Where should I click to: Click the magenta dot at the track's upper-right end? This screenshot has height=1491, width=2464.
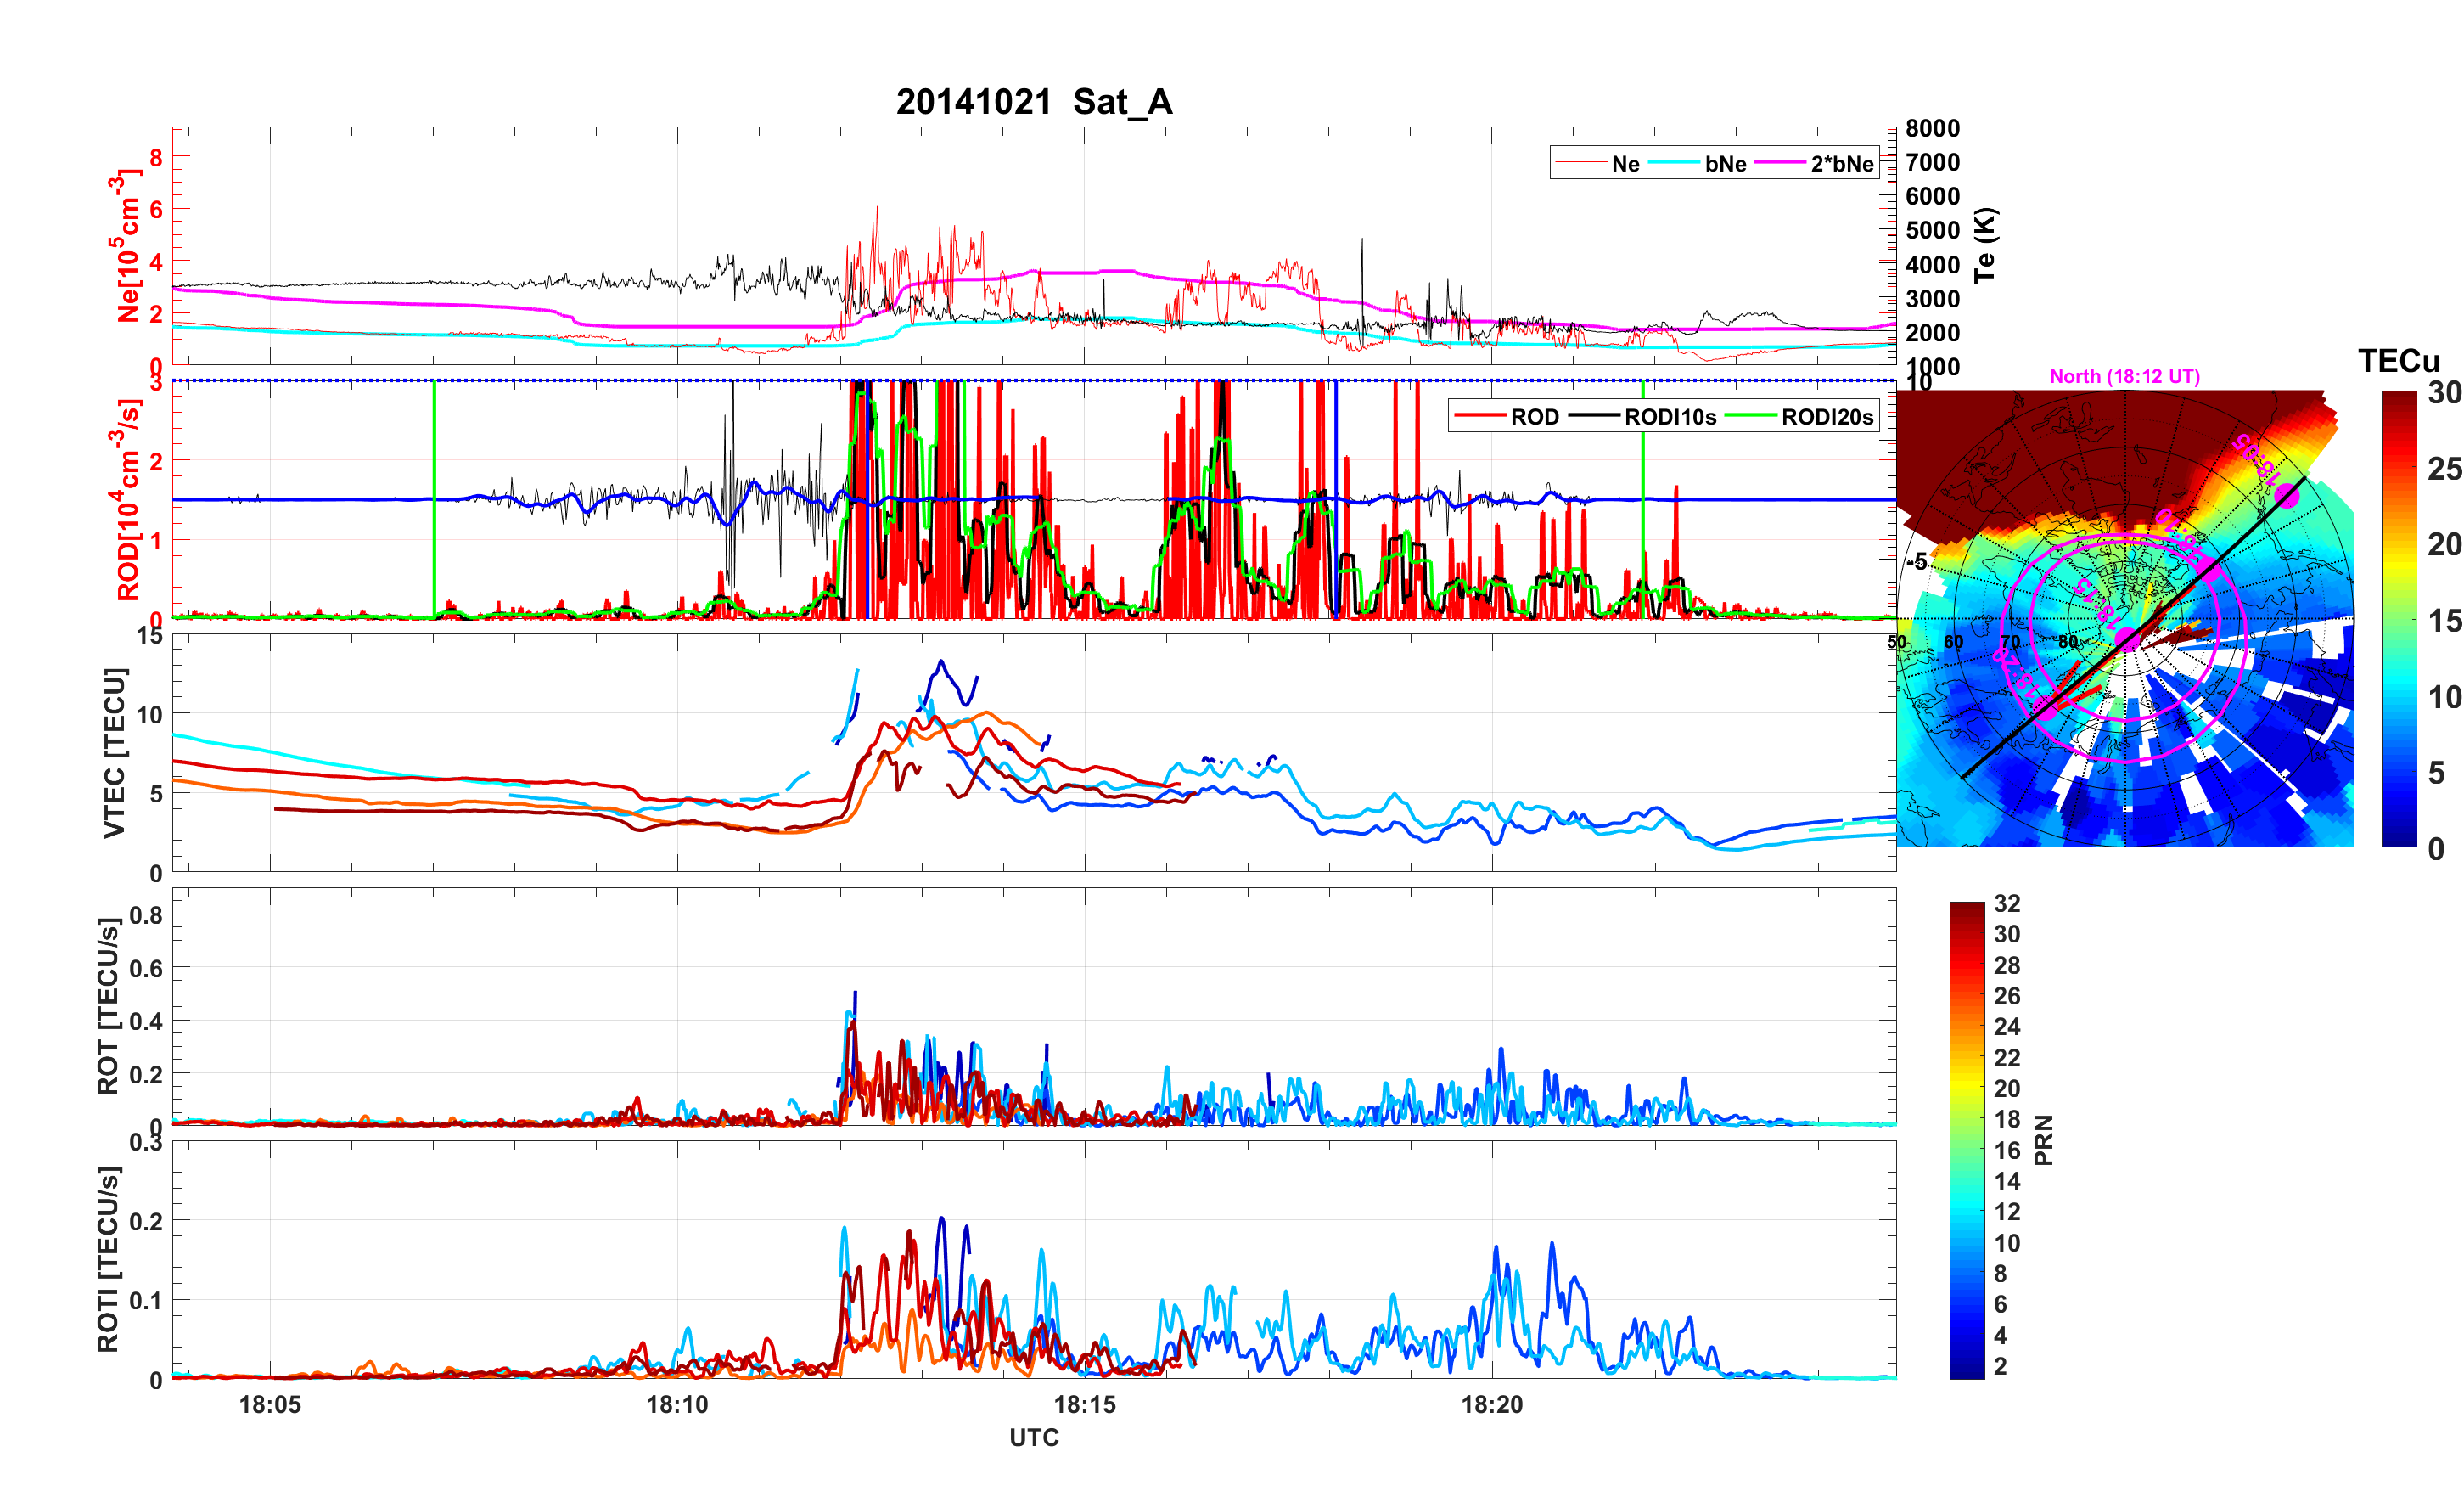tap(2287, 495)
